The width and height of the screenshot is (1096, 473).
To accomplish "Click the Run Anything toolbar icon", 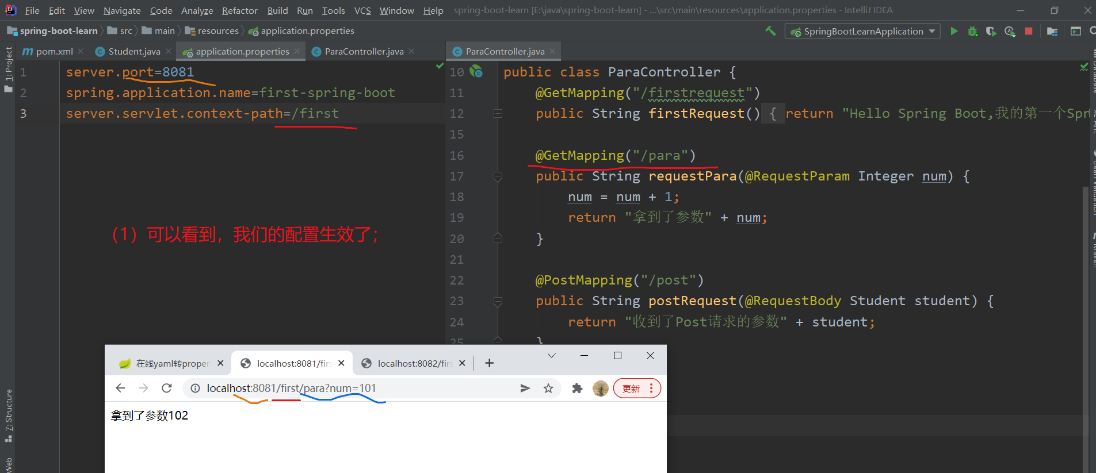I will pyautogui.click(x=1075, y=31).
